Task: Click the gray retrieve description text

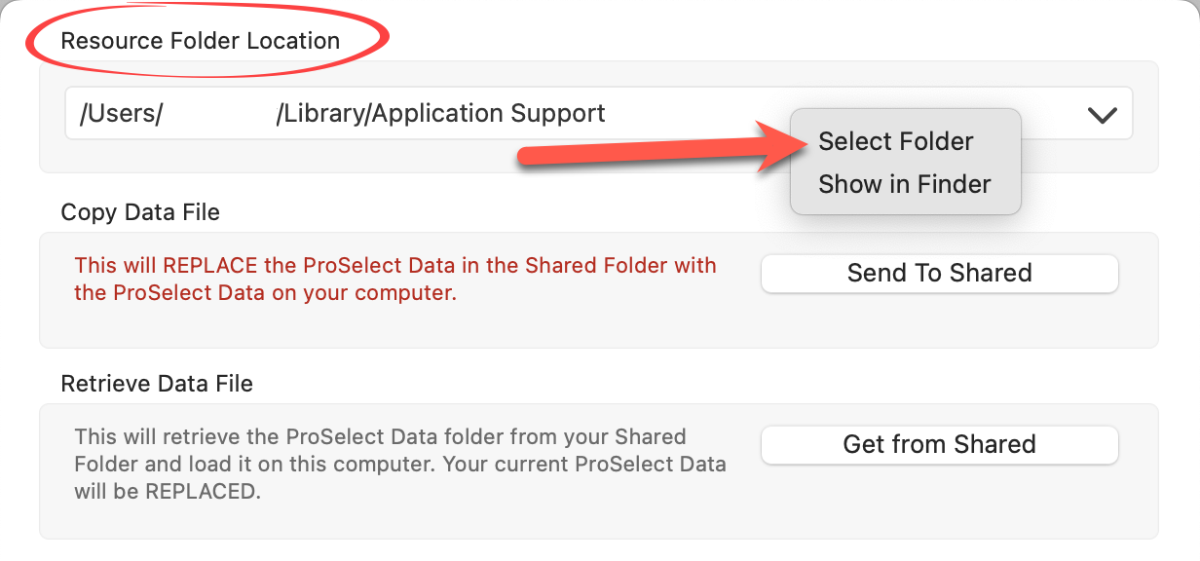Action: [x=399, y=464]
